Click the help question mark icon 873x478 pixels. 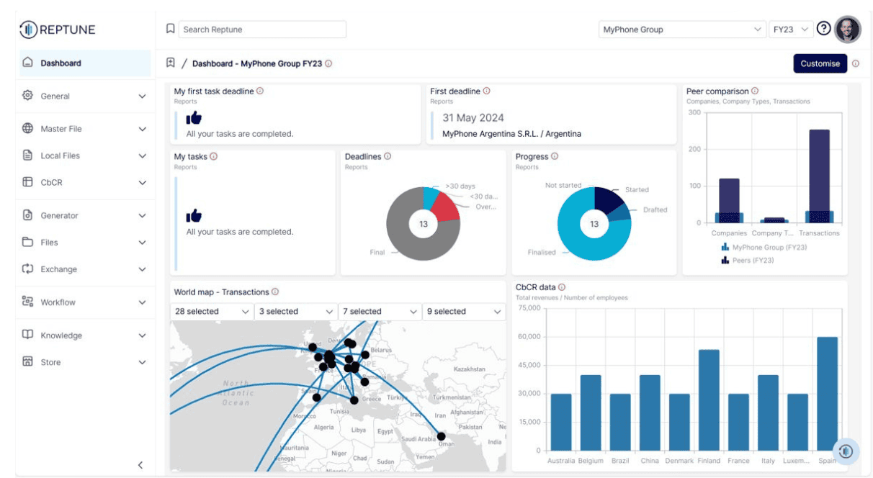click(824, 29)
